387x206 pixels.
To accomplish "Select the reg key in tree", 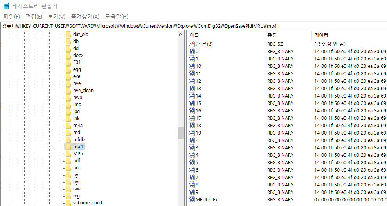I will 76,196.
